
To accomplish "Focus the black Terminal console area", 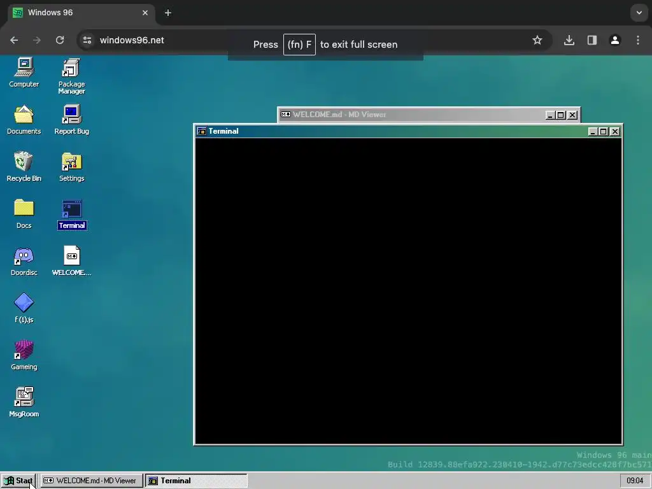I will [x=408, y=291].
